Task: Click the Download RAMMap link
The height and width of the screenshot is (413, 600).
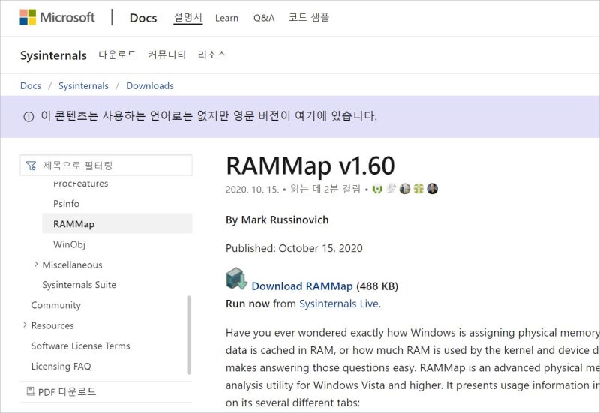Action: point(302,286)
